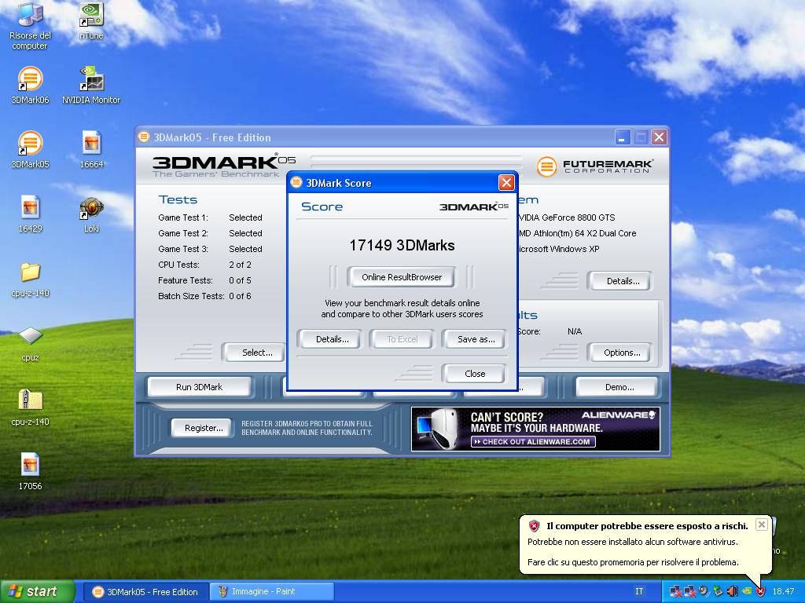Open NVIDIA Monitor shortcut
805x603 pixels.
(x=91, y=85)
